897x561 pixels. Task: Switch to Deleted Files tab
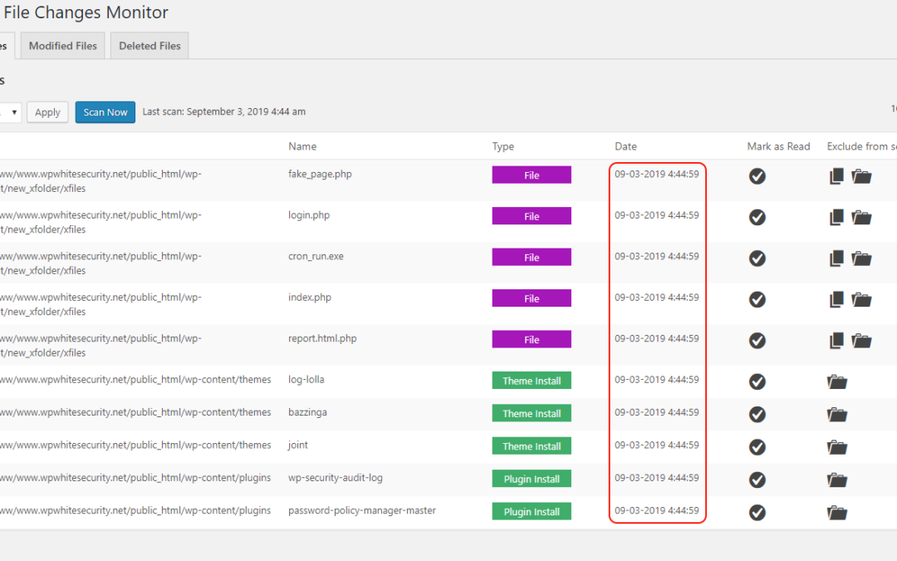pyautogui.click(x=149, y=46)
